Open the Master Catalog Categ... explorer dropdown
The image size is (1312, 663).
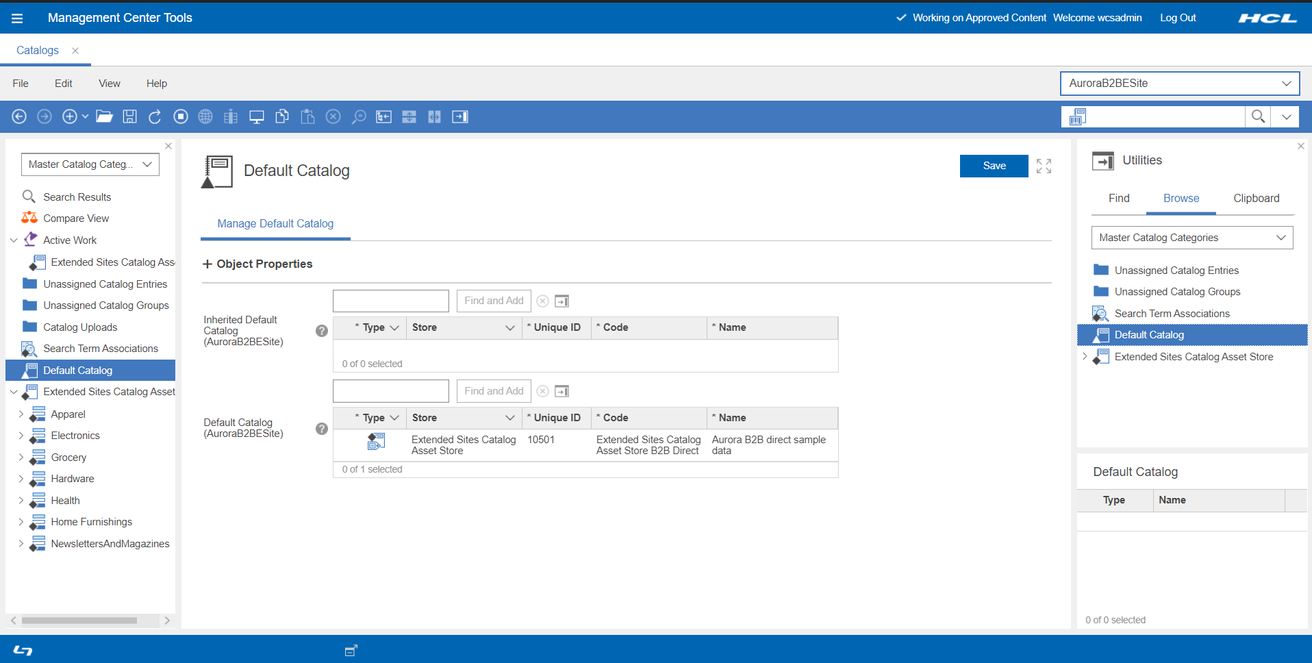pyautogui.click(x=90, y=164)
